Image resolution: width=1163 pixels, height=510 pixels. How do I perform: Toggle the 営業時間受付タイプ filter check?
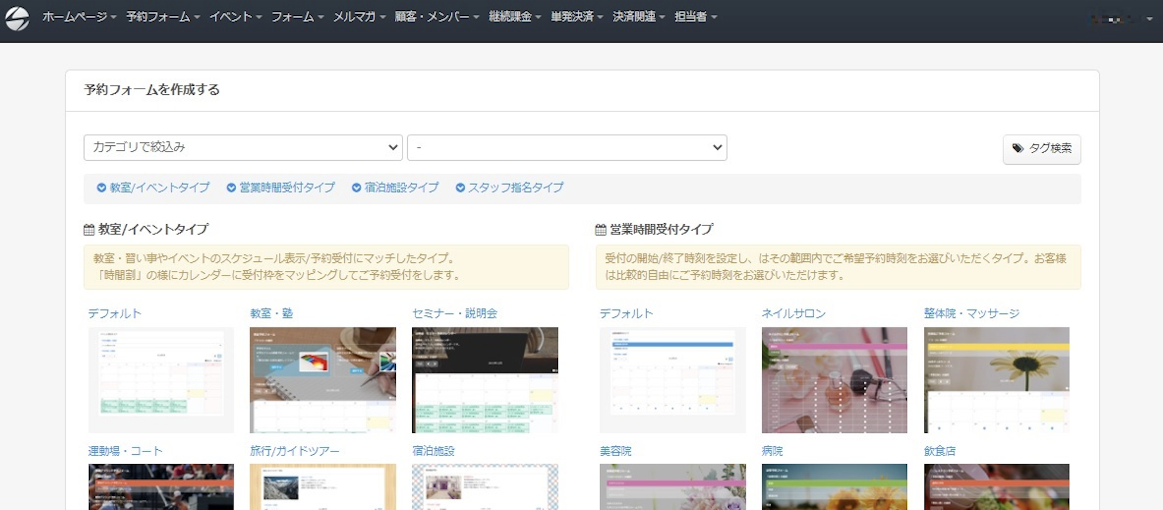[231, 188]
